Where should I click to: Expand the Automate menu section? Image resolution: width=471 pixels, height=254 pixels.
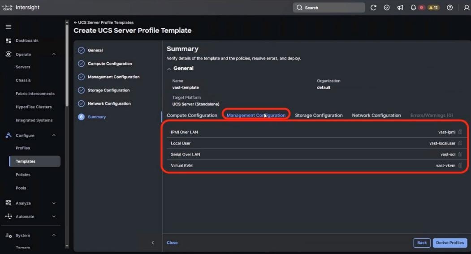pos(54,216)
